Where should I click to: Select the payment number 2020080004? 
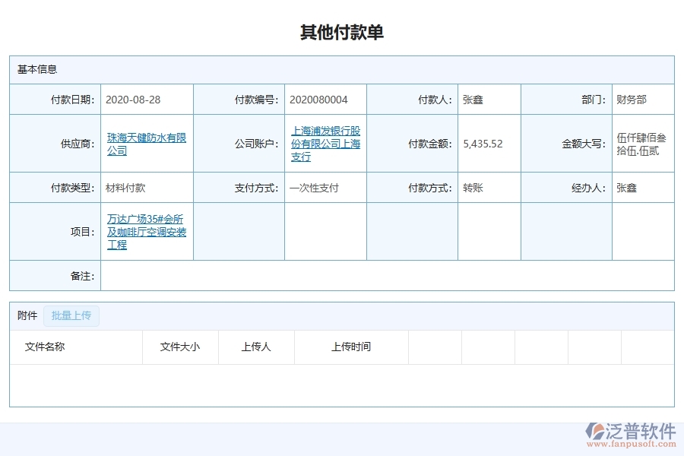click(317, 99)
